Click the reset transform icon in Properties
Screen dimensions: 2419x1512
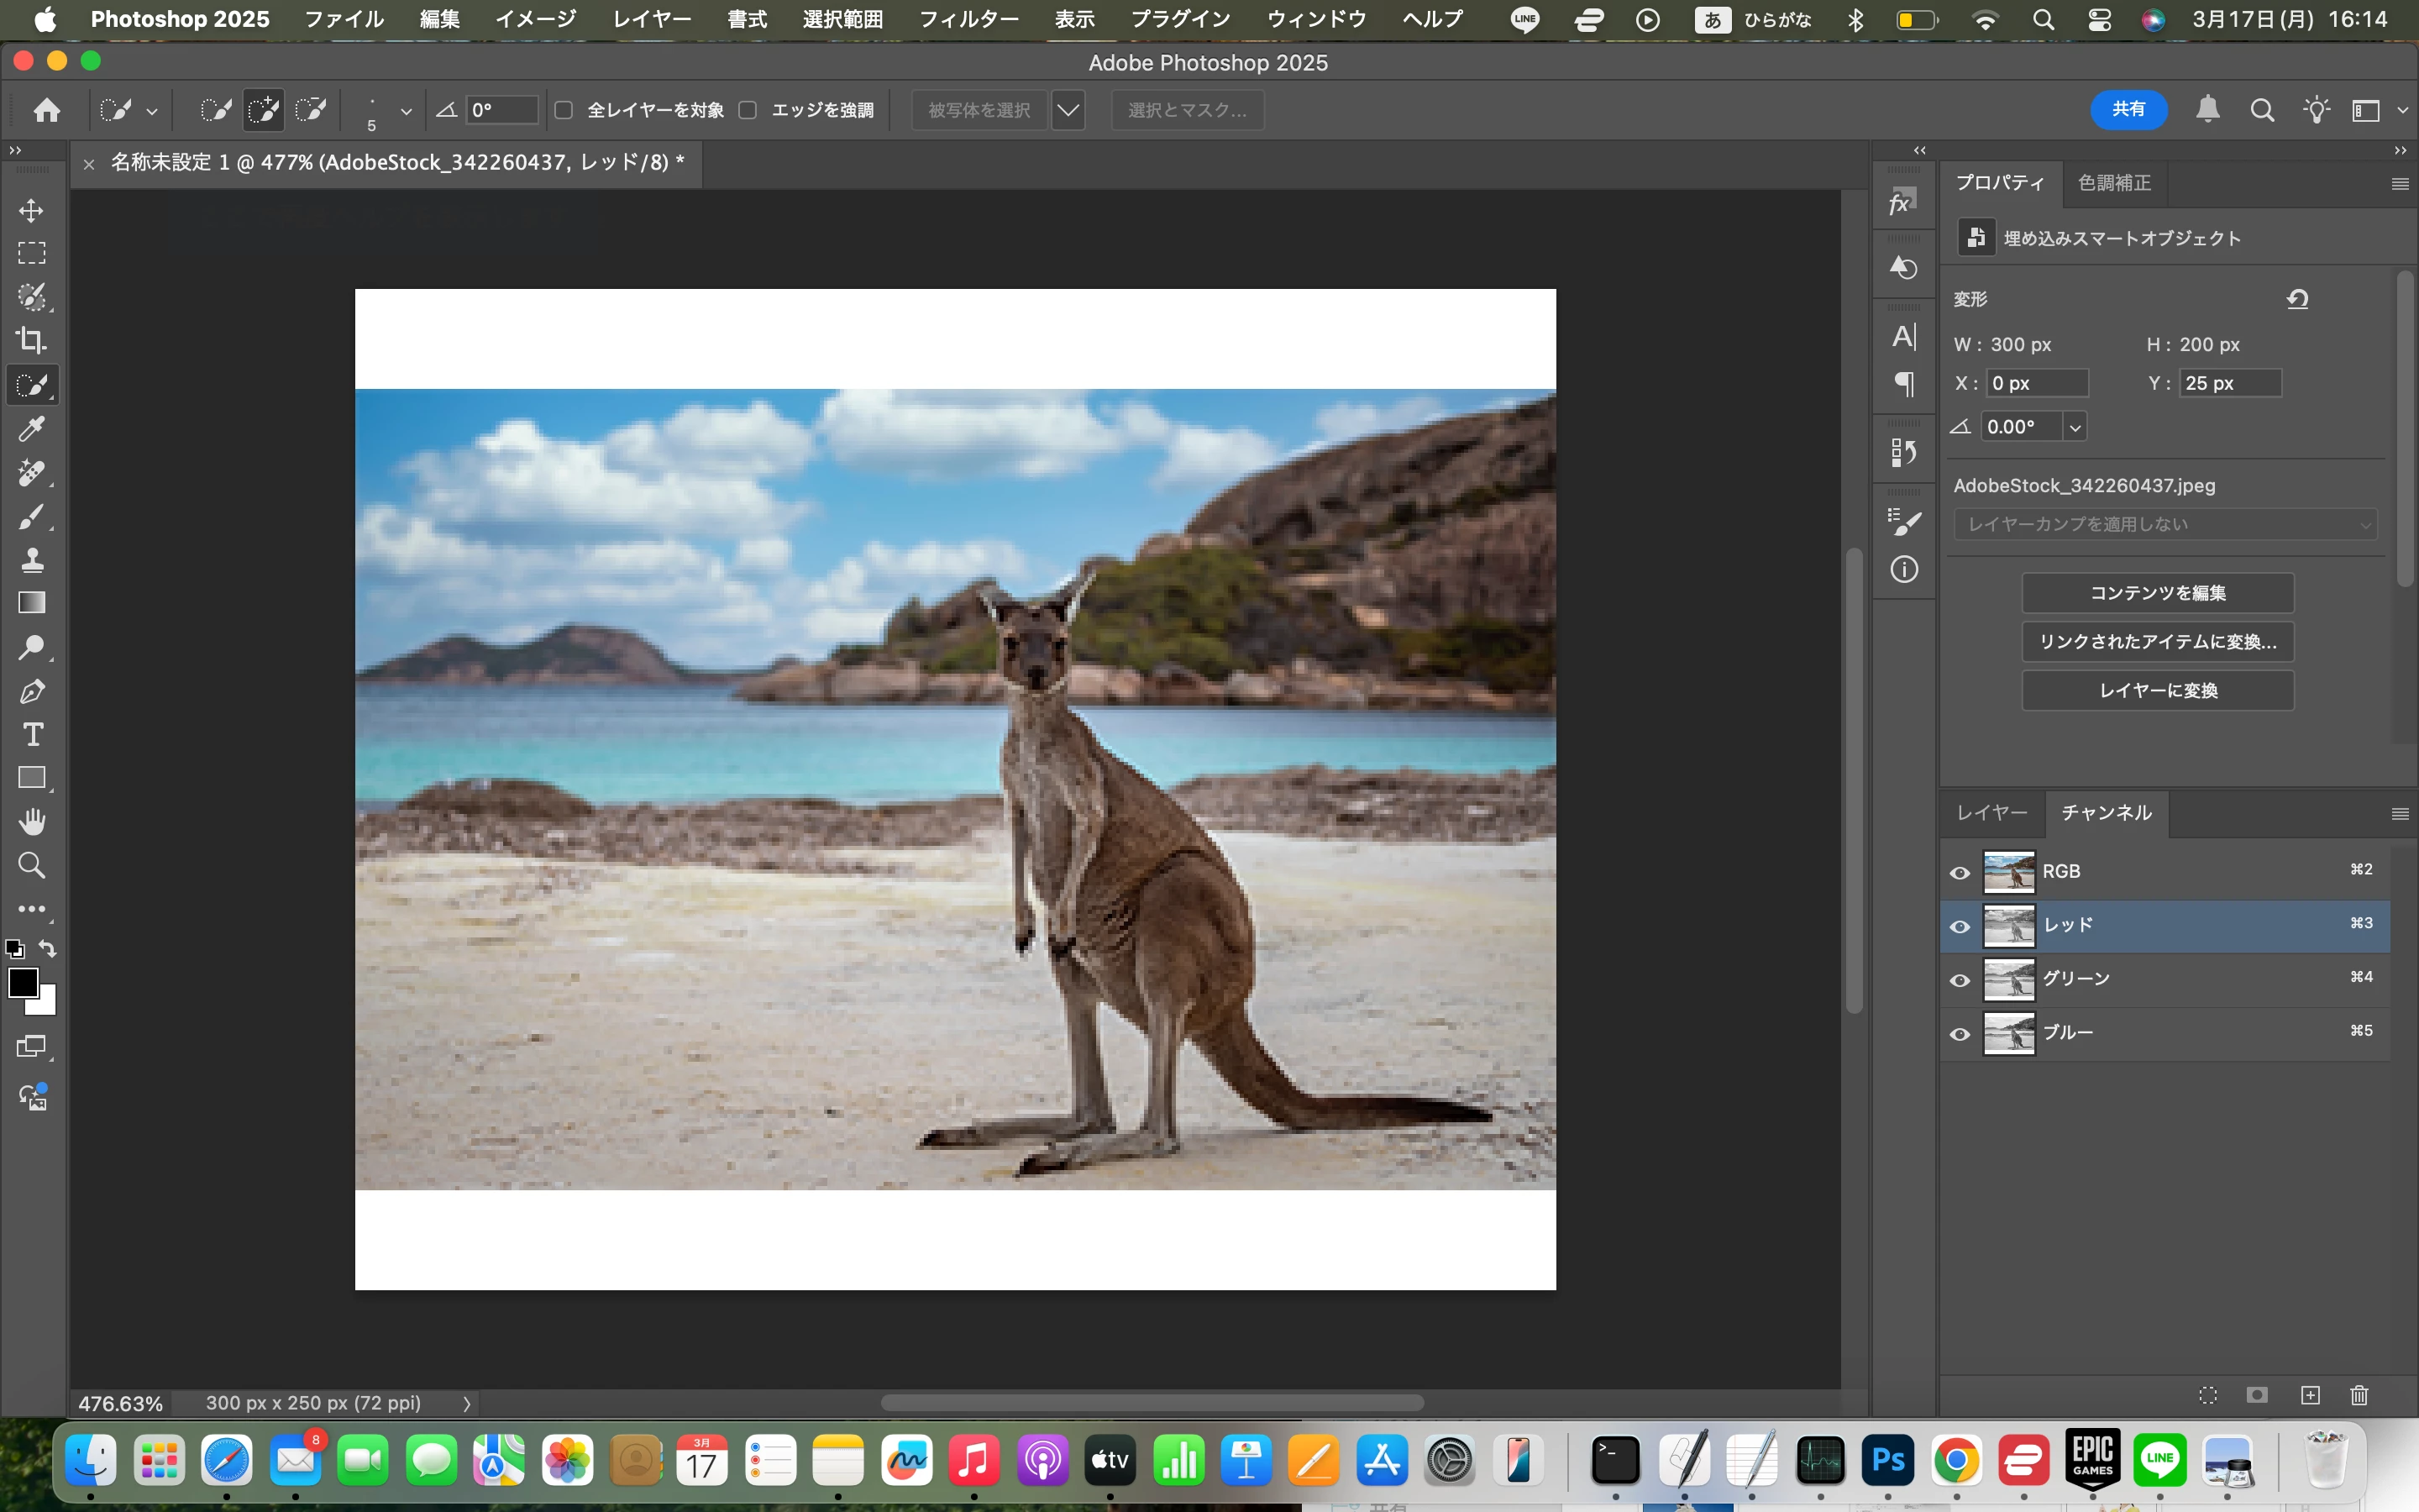coord(2297,299)
